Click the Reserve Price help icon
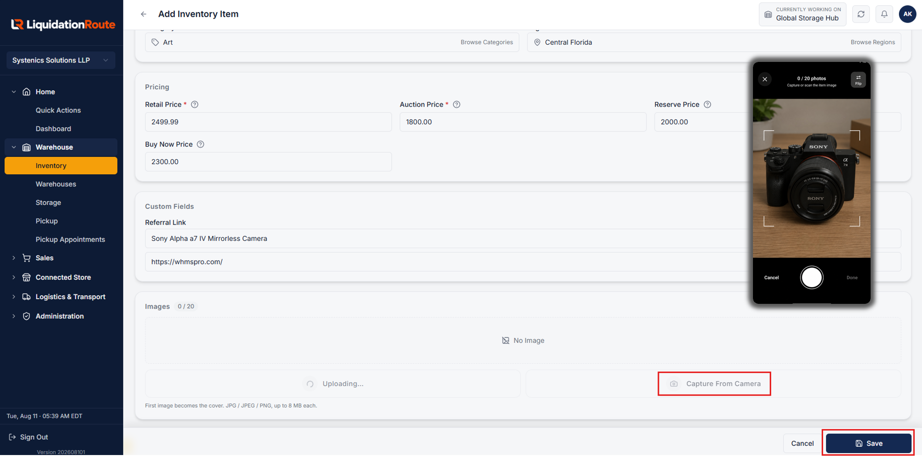This screenshot has height=456, width=922. (x=707, y=105)
